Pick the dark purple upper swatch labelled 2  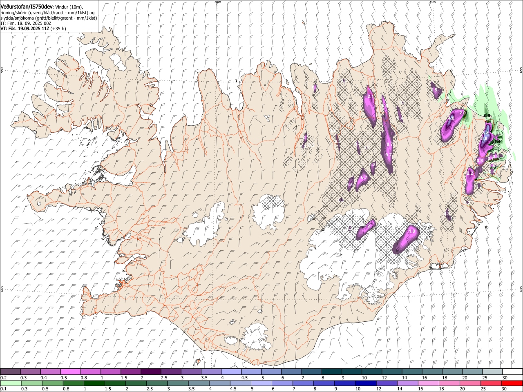point(150,372)
